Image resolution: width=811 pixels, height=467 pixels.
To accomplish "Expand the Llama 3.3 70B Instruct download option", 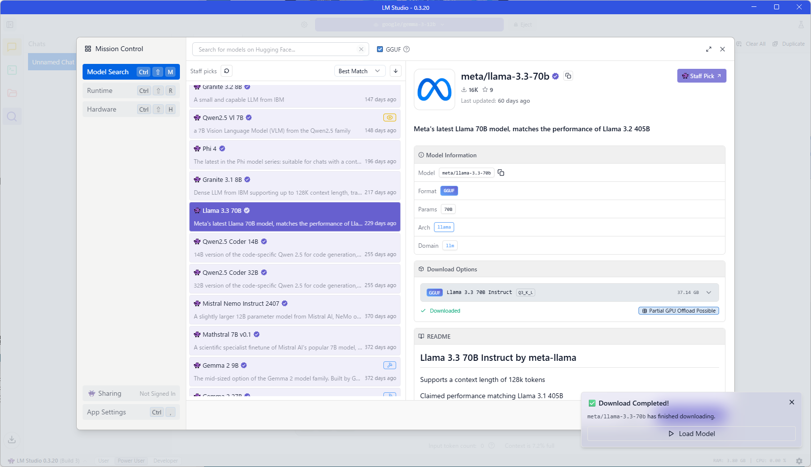I will click(x=708, y=292).
